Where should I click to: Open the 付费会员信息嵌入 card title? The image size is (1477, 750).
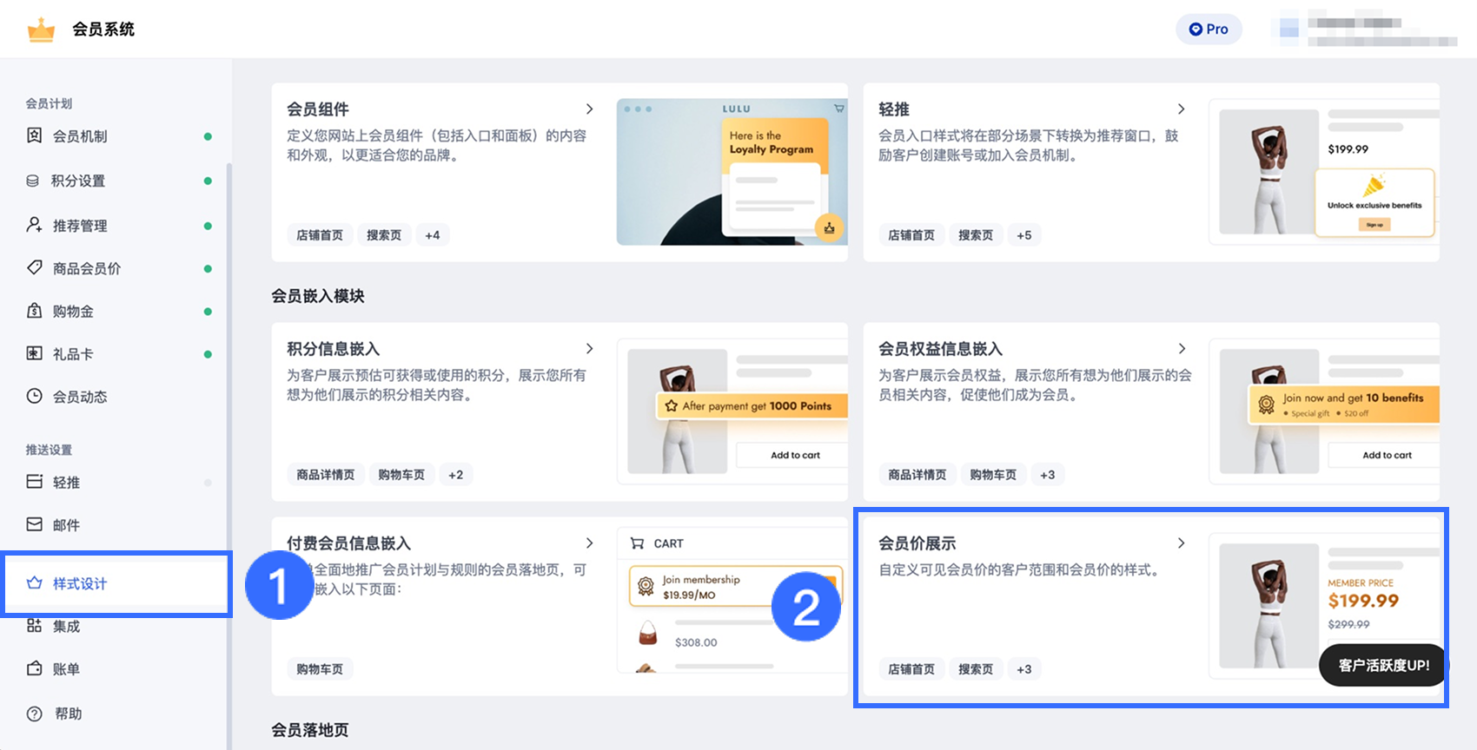[x=349, y=543]
